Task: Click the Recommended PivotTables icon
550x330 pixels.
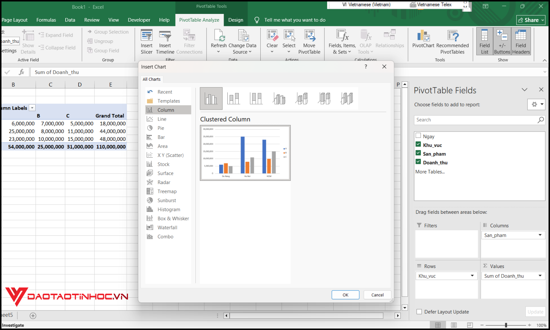Action: pyautogui.click(x=453, y=40)
